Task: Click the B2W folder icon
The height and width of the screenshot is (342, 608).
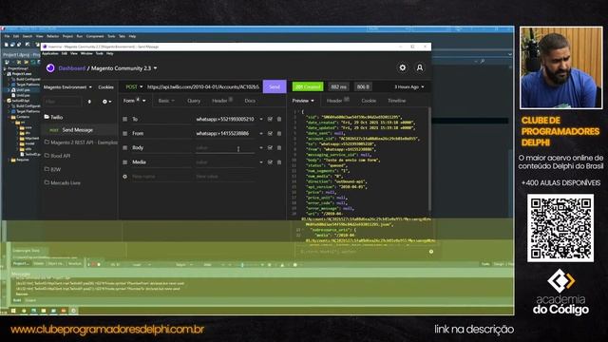Action: click(47, 169)
